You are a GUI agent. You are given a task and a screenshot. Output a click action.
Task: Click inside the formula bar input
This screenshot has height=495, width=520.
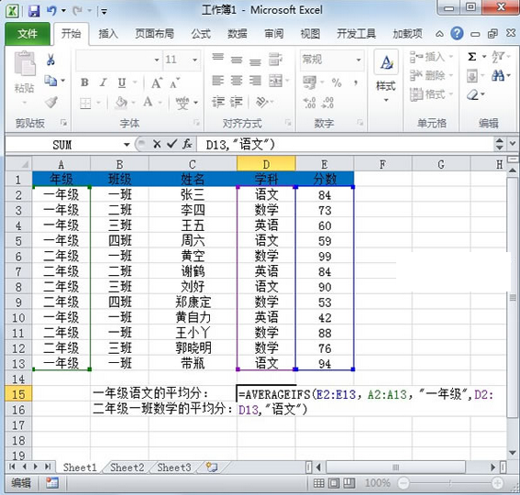pyautogui.click(x=345, y=145)
